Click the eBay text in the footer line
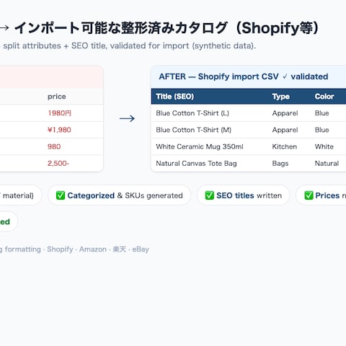The image size is (346, 346). click(141, 249)
